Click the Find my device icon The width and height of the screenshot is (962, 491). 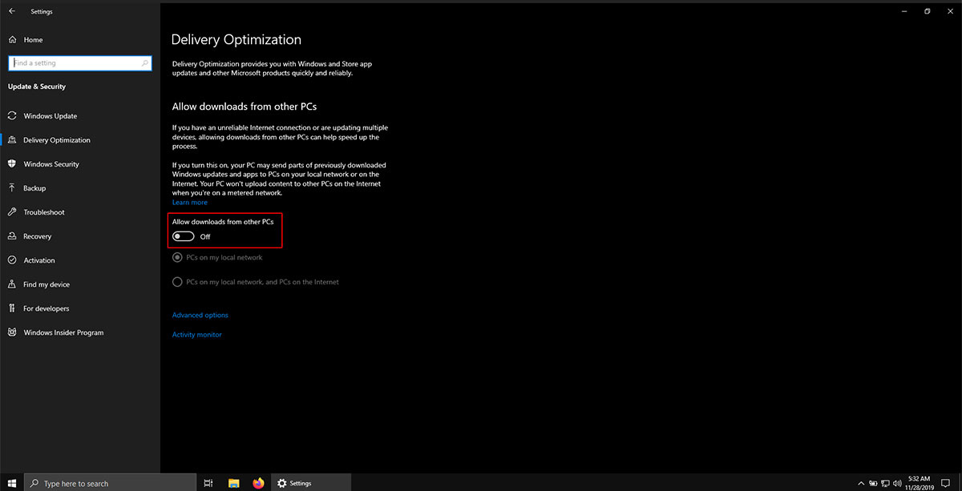click(x=12, y=284)
